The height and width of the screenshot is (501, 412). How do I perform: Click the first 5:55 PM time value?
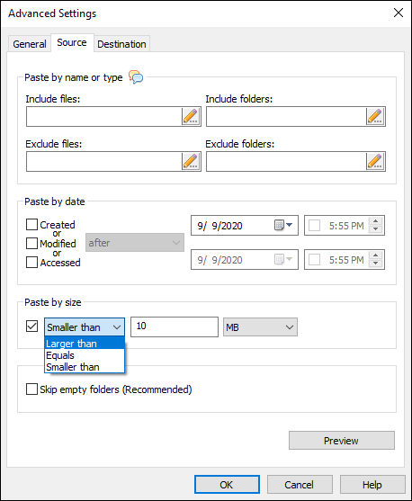coord(346,226)
